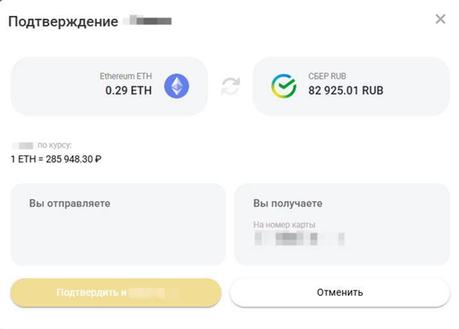Viewport: 459px width, 329px height.
Task: Click the blurred card number value
Action: pyautogui.click(x=299, y=239)
